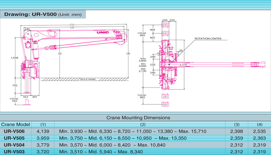271x155 pixels.
Task: Select UR-V505 boom range ending Max. 13,350
Action: click(123, 138)
